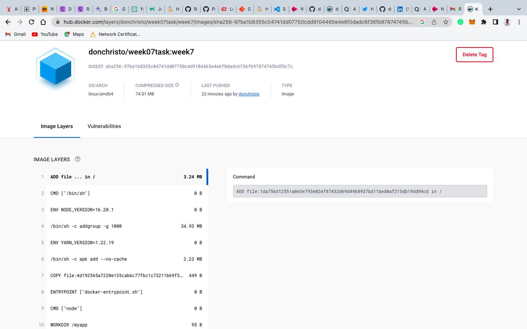Open the MetaMask fox extension
This screenshot has width=527, height=329.
472,22
